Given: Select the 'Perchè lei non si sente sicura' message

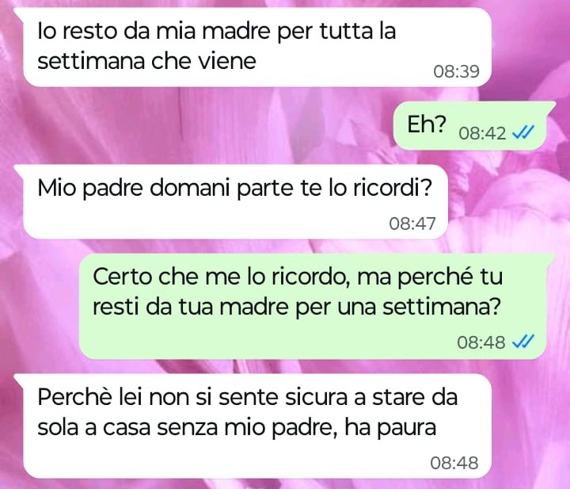Looking at the screenshot, I should point(257,426).
